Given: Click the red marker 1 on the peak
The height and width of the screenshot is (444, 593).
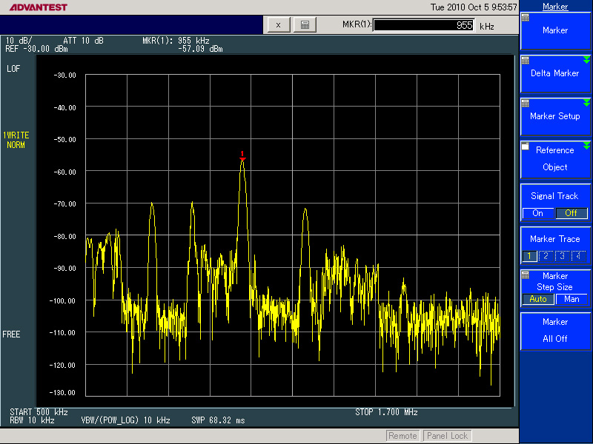Looking at the screenshot, I should 242,156.
